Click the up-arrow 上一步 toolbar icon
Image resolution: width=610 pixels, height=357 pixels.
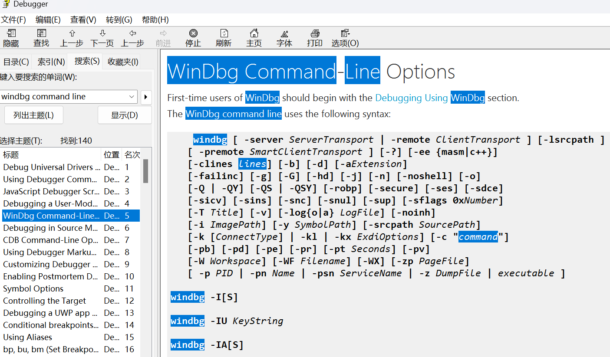72,38
